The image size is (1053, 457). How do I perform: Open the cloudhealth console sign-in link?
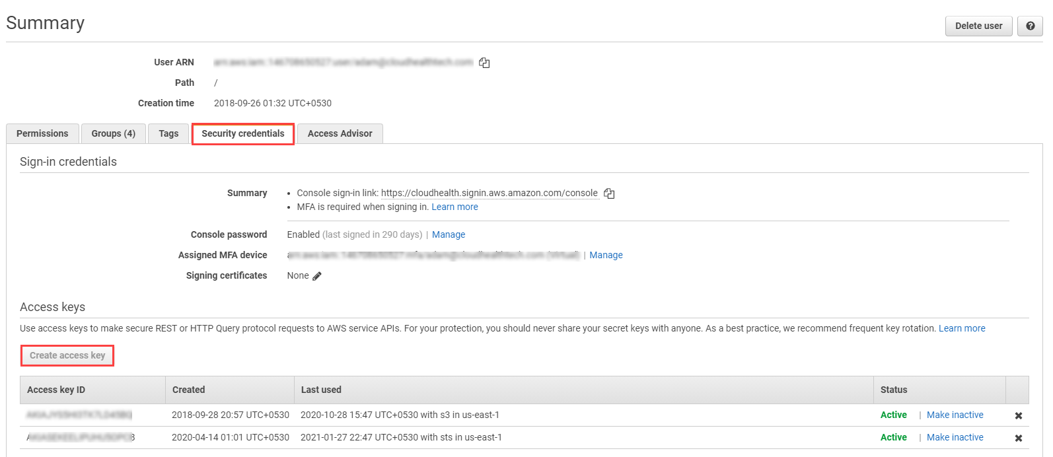coord(489,193)
